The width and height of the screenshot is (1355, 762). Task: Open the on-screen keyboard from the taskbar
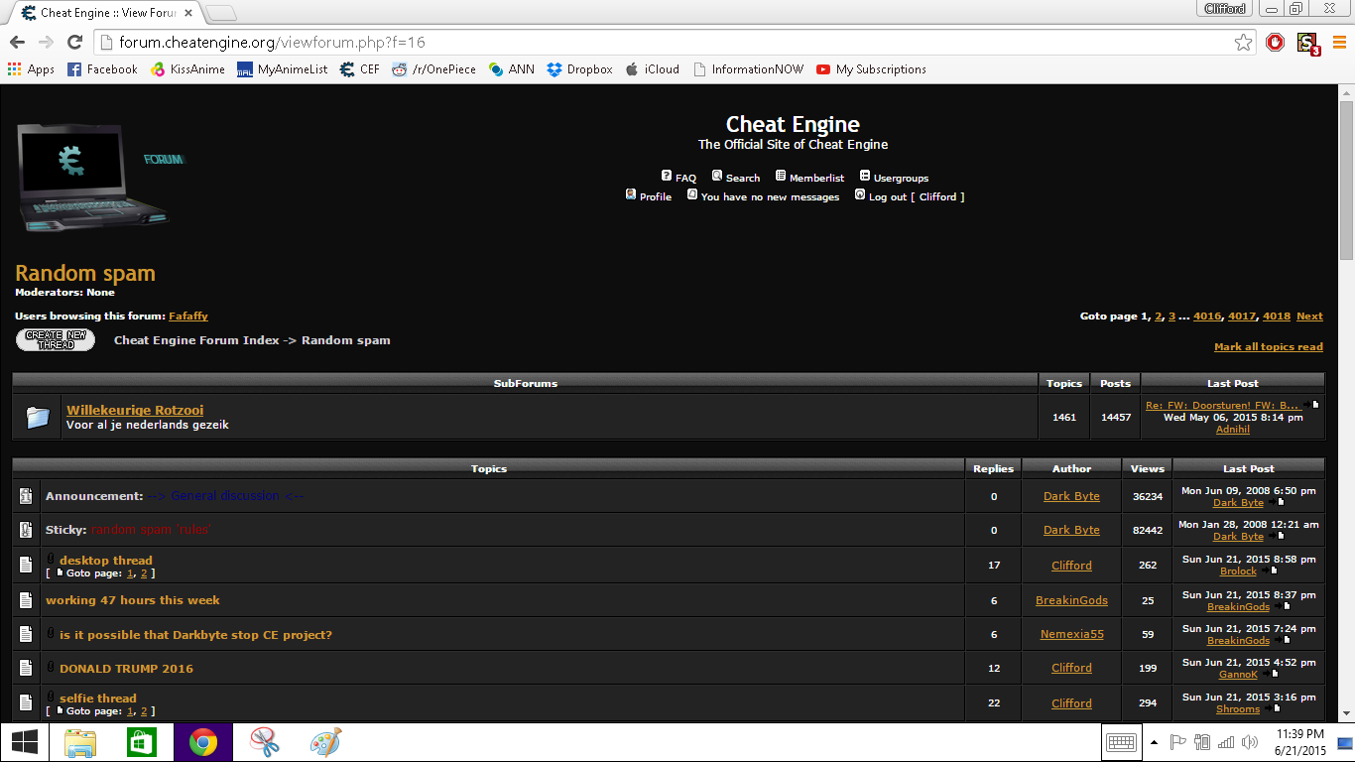1121,742
